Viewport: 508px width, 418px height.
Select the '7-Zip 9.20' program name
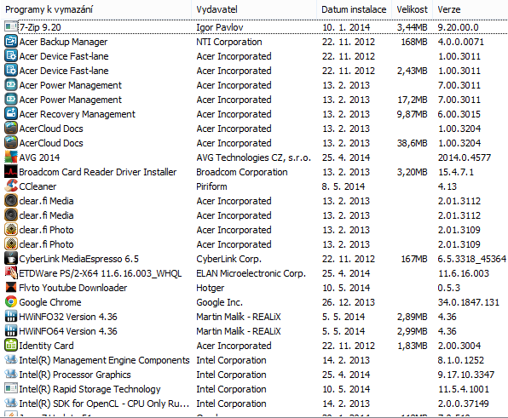[x=40, y=27]
